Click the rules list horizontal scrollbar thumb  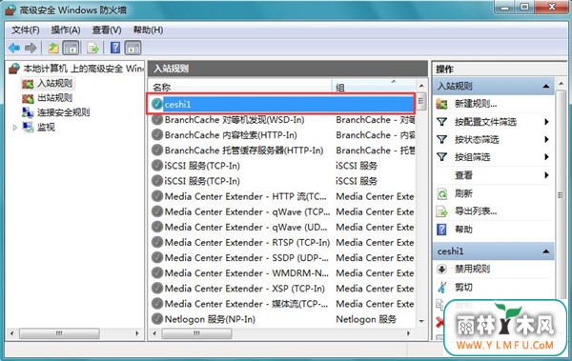pos(196,333)
